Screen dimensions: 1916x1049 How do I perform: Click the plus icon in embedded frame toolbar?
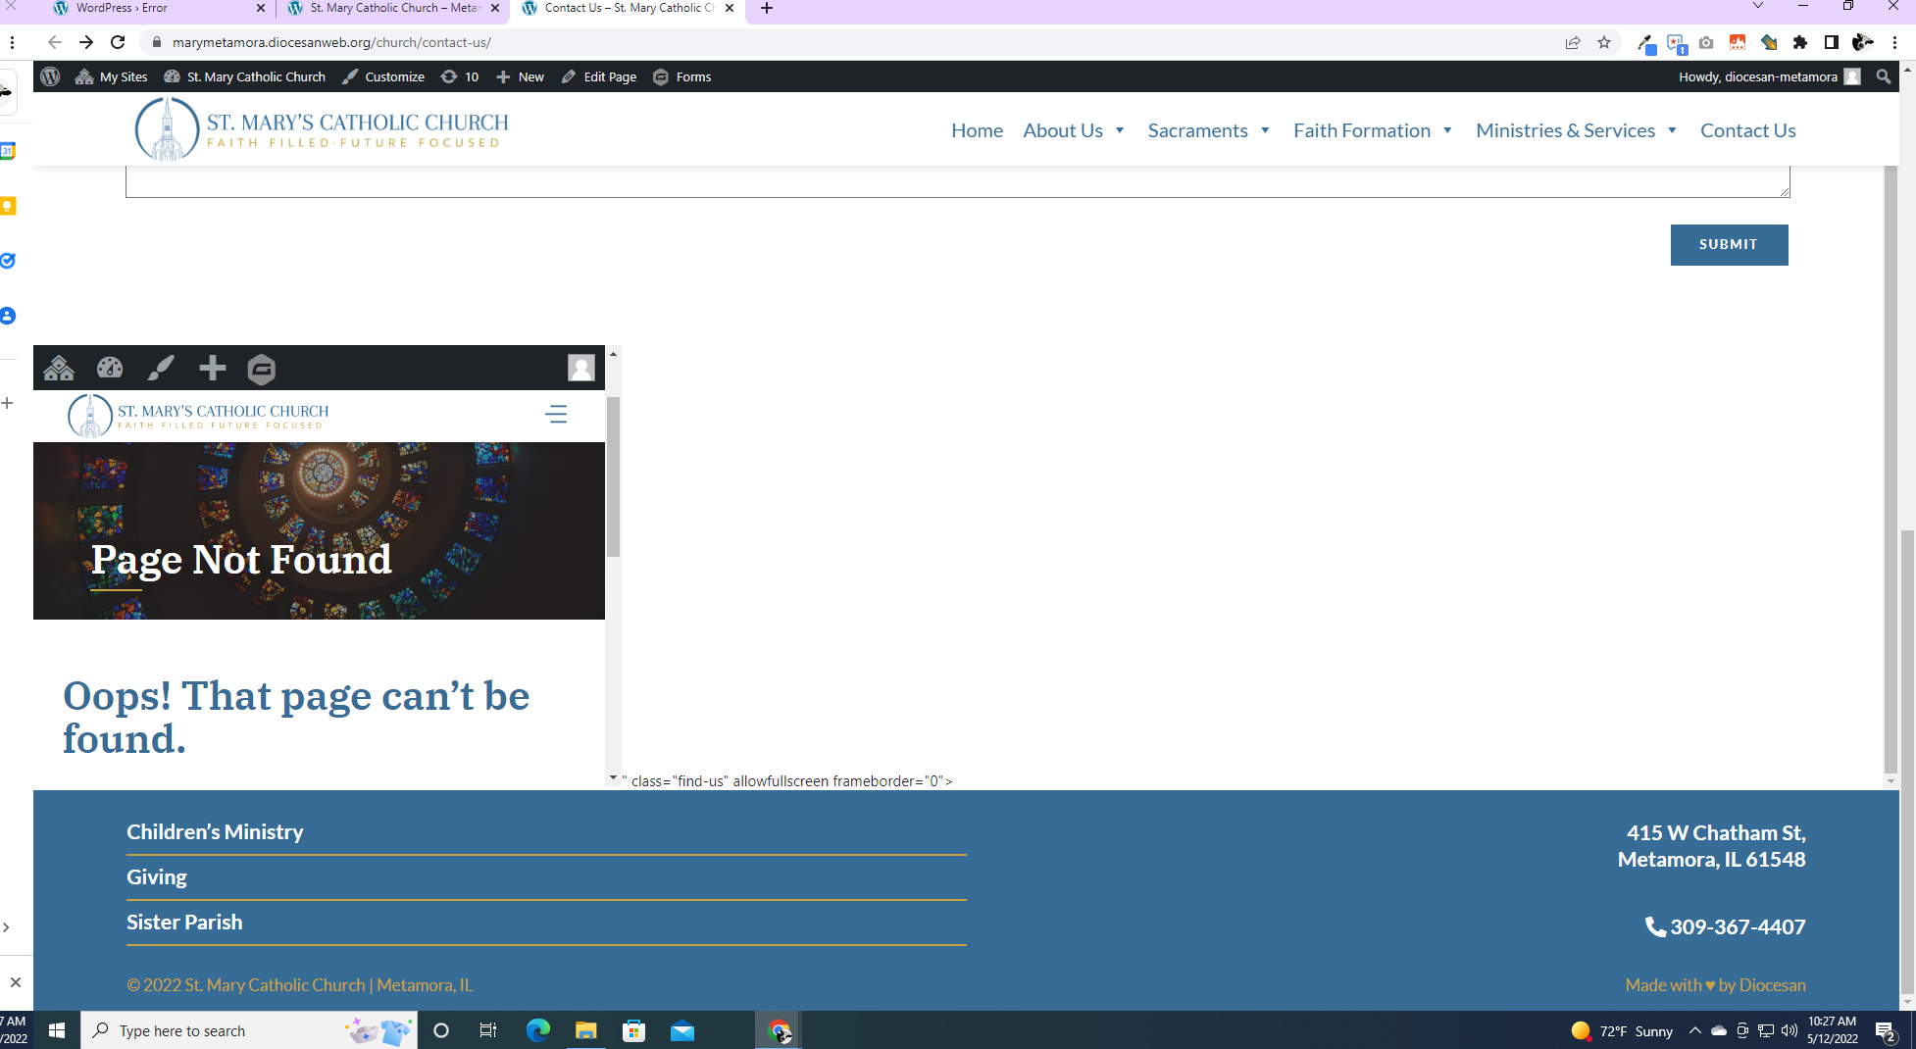(212, 368)
